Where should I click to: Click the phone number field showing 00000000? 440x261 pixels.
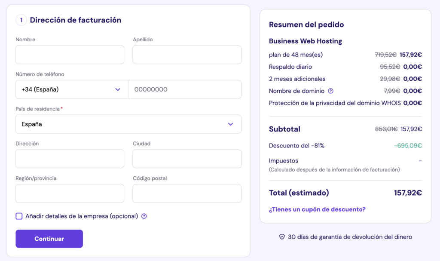(x=185, y=89)
